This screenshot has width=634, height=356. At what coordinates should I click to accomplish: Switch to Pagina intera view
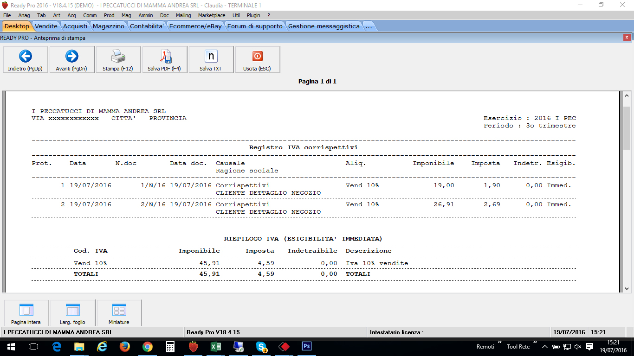(26, 313)
